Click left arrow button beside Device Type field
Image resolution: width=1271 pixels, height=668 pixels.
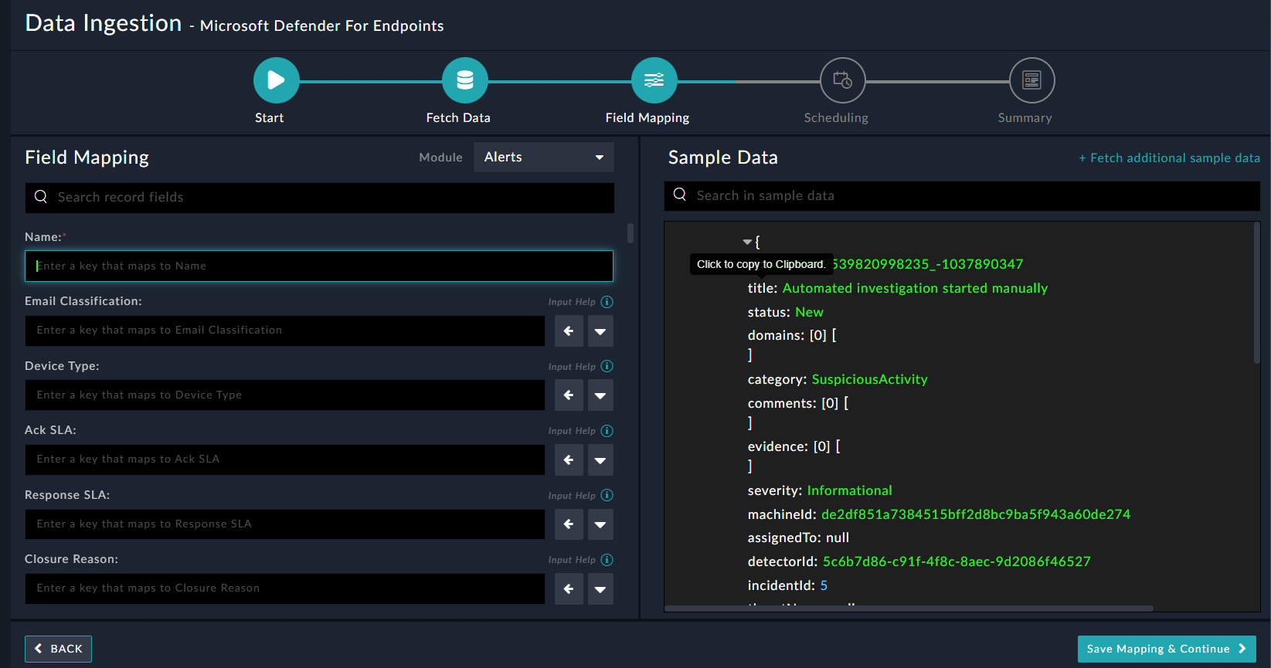569,395
